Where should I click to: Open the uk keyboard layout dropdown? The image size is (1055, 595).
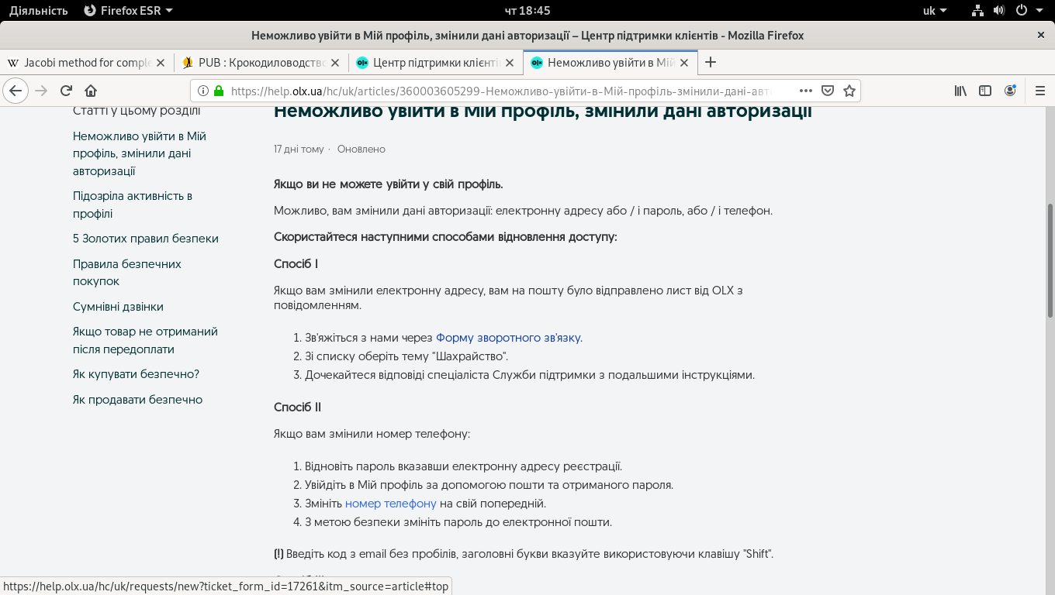[934, 11]
